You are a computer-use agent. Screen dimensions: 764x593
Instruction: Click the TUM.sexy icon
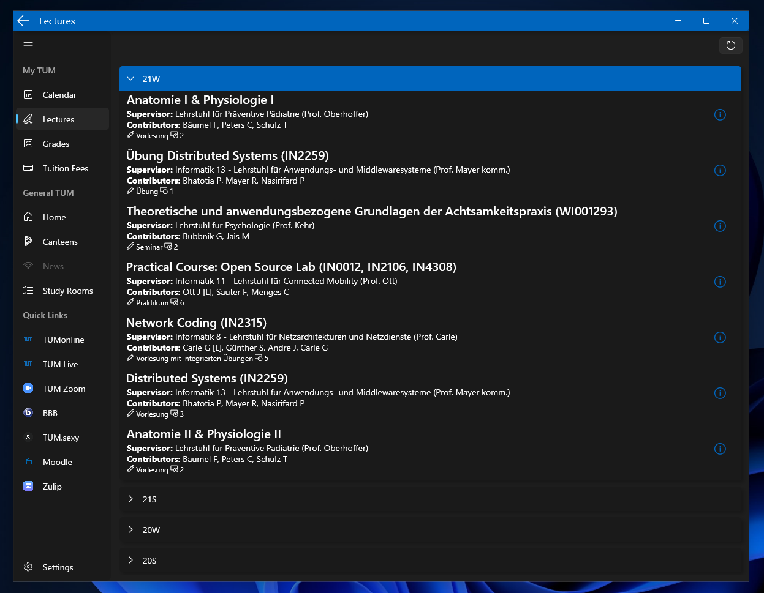[x=28, y=437]
